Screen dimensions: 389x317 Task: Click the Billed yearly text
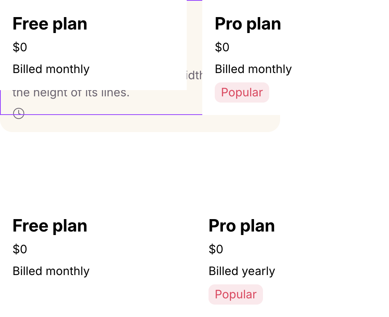tap(242, 271)
